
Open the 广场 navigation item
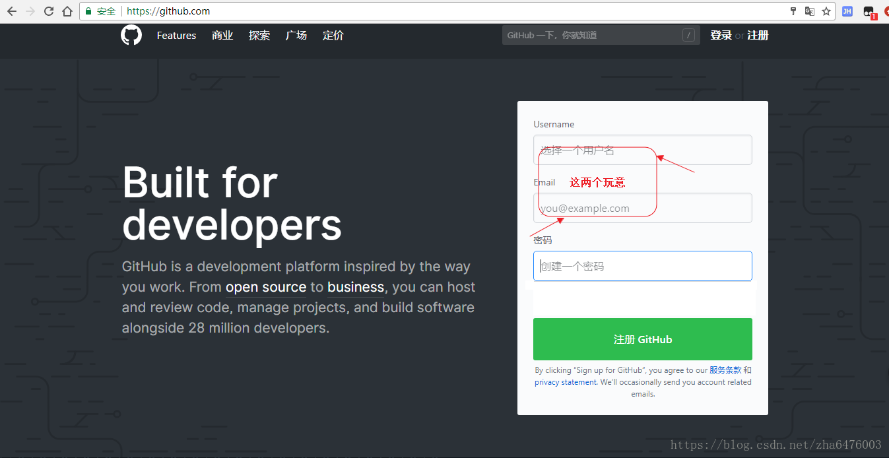[x=296, y=36]
